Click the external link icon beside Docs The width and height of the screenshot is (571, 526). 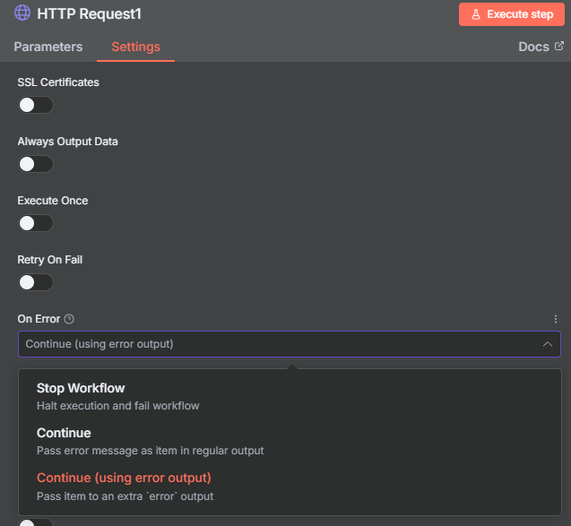pyautogui.click(x=559, y=47)
